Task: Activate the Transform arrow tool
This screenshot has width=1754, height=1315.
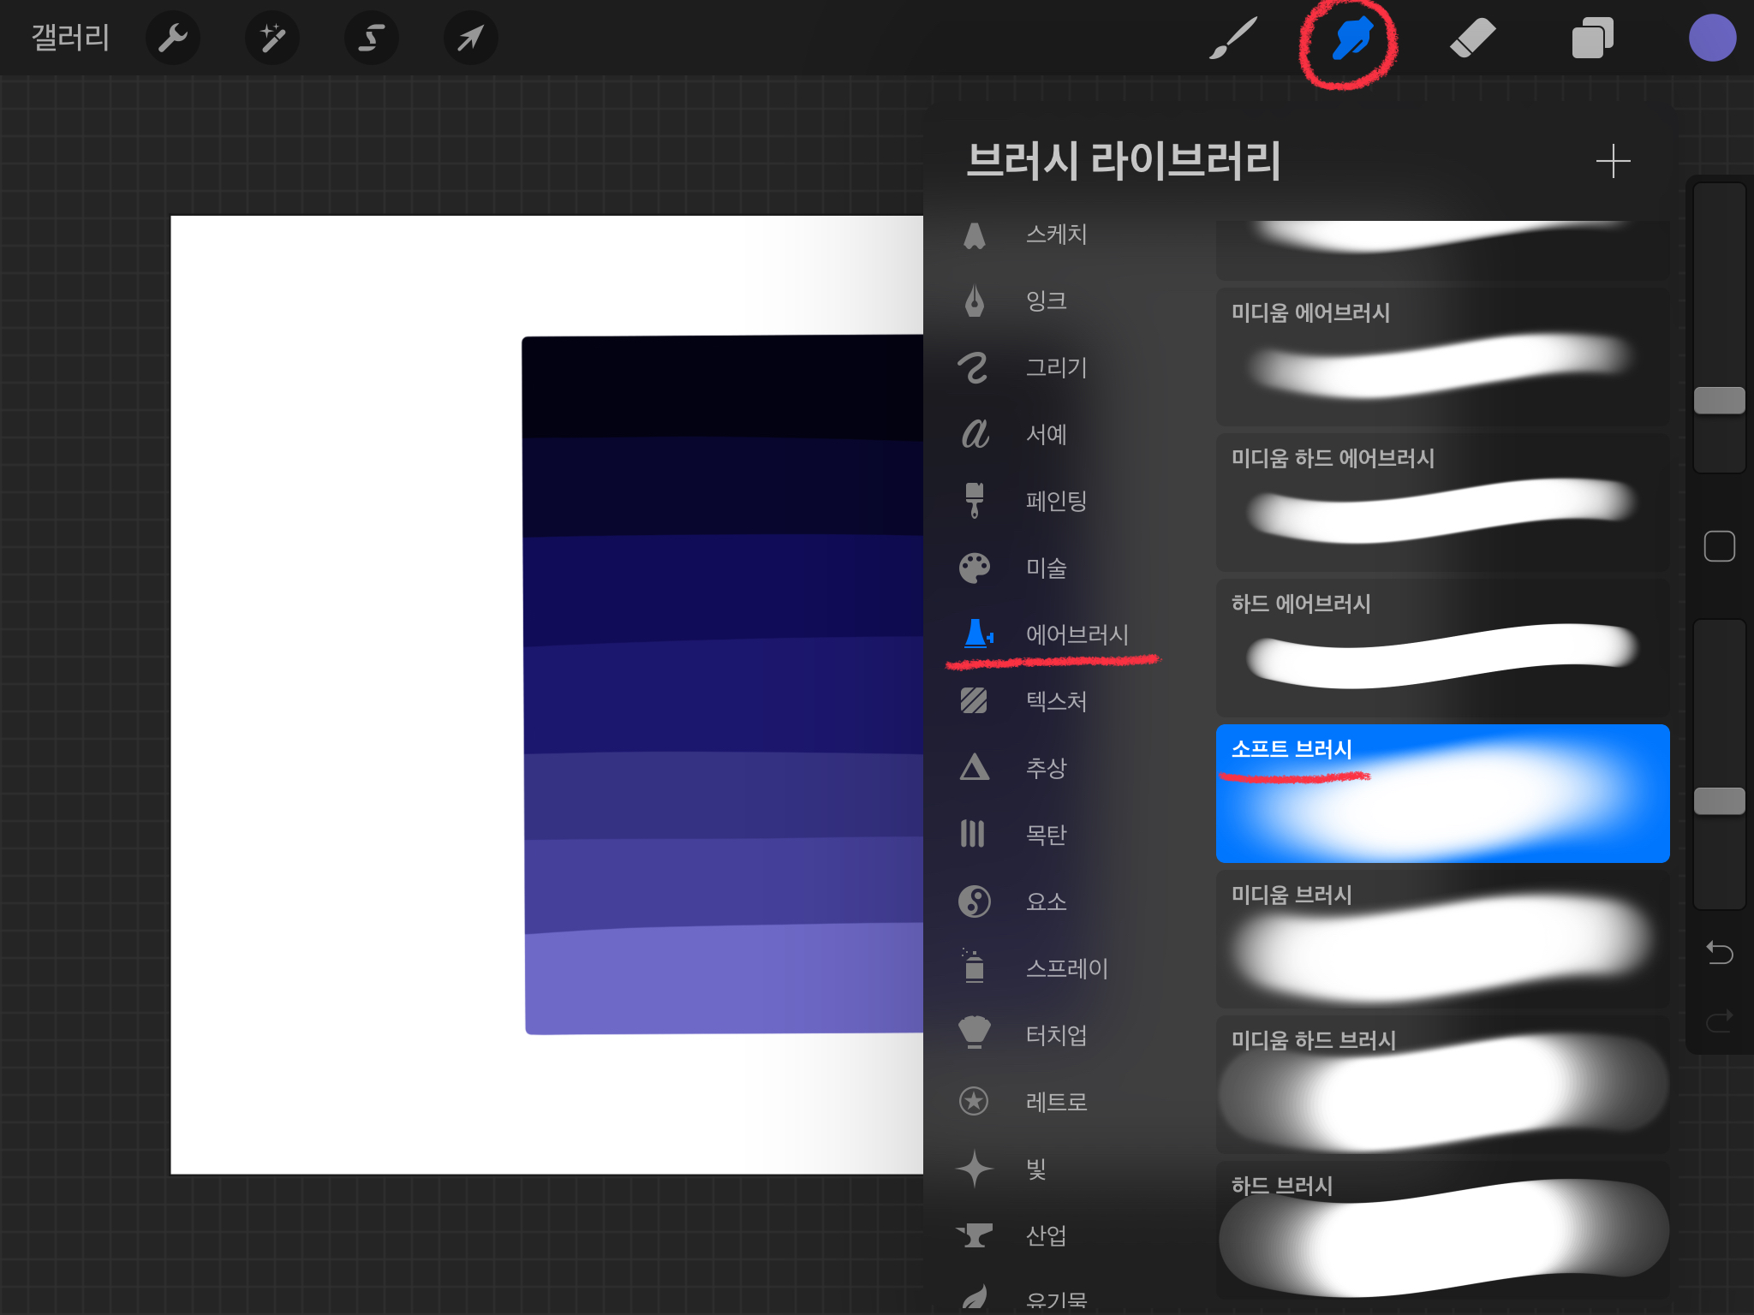Action: point(470,39)
